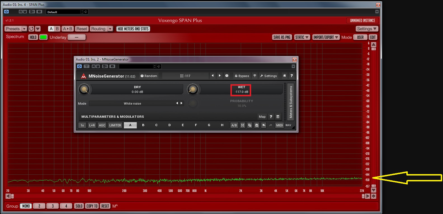Click the group COPY TO button

click(x=92, y=206)
